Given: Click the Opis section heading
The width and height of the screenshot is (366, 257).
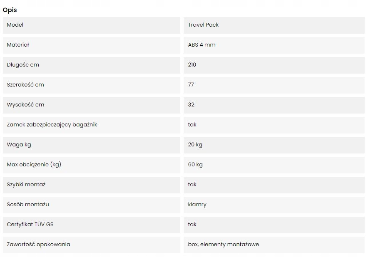Looking at the screenshot, I should pos(10,10).
